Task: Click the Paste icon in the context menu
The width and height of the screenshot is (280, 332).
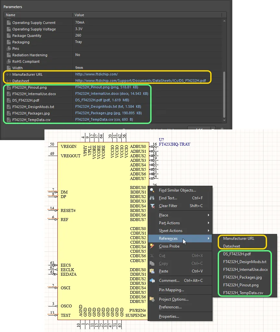Action: point(152,271)
